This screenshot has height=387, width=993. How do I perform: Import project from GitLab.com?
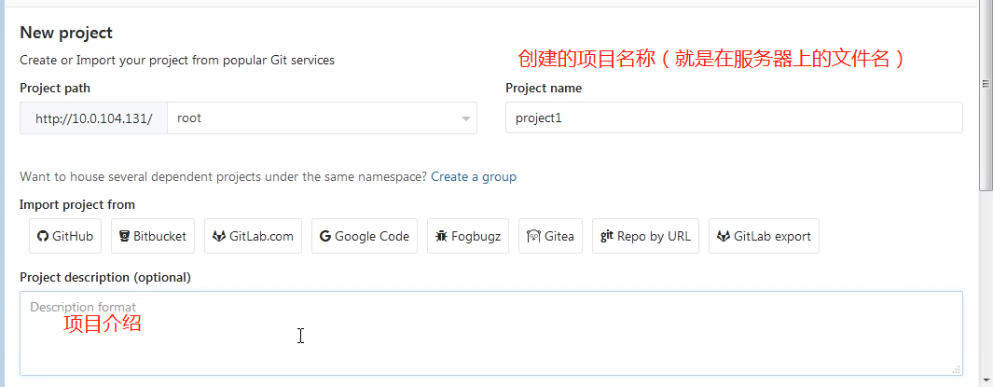point(253,236)
